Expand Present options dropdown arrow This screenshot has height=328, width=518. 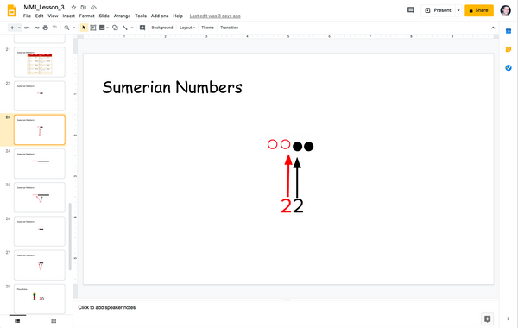(458, 10)
